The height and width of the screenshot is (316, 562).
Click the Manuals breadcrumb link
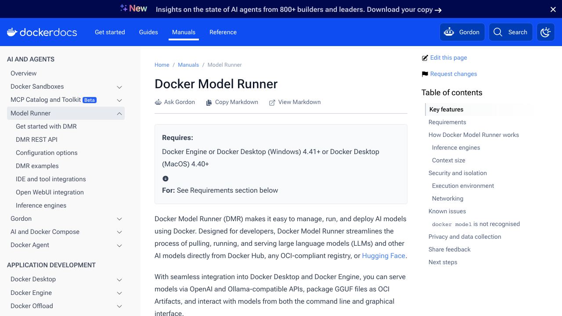pyautogui.click(x=188, y=65)
